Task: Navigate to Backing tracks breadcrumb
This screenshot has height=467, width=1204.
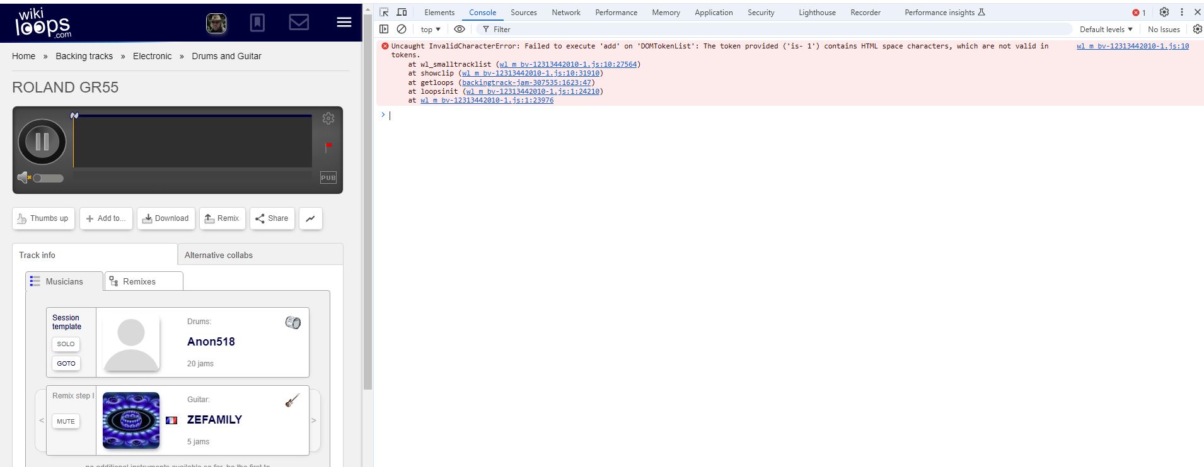Action: [84, 56]
